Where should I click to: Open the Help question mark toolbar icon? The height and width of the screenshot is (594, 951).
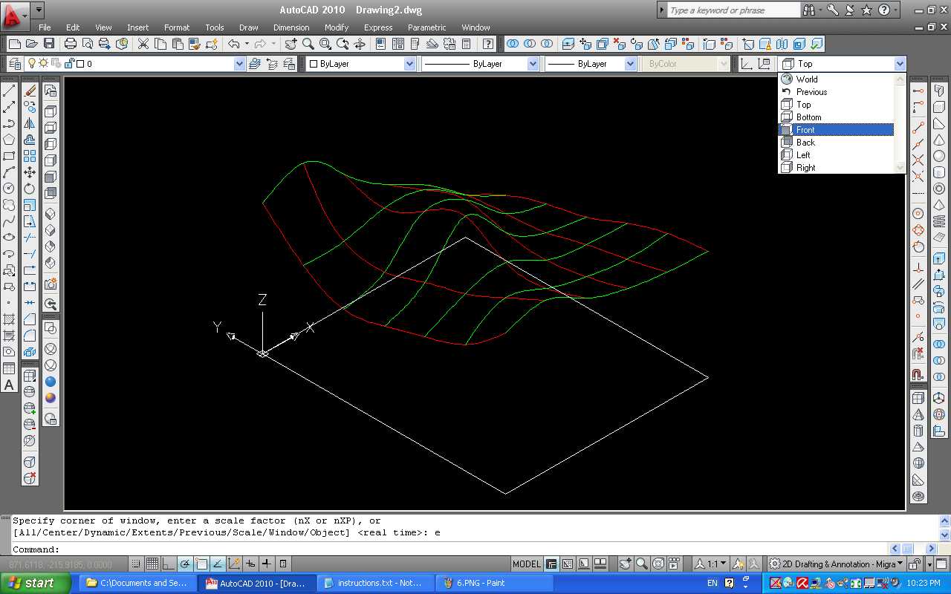click(x=487, y=44)
